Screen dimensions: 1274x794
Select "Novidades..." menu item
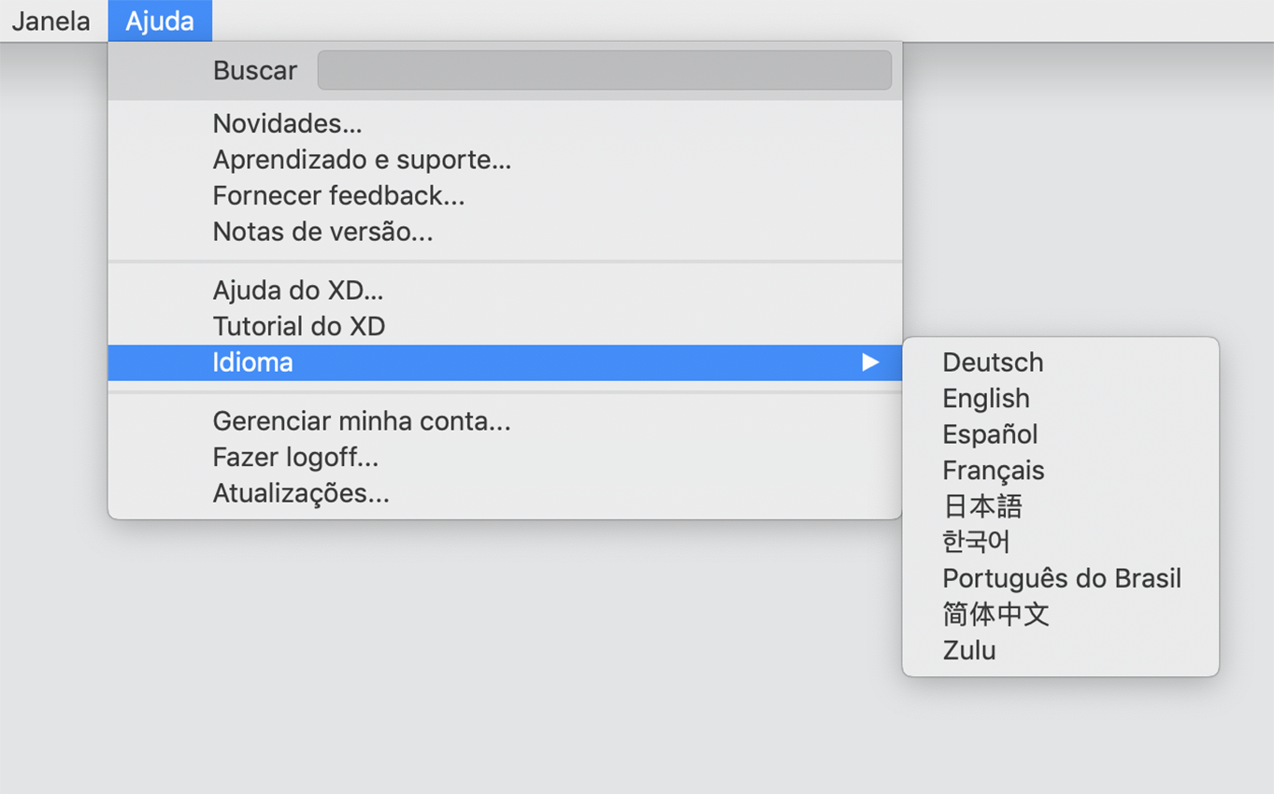click(287, 122)
